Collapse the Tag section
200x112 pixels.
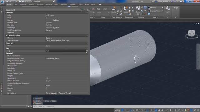87,48
